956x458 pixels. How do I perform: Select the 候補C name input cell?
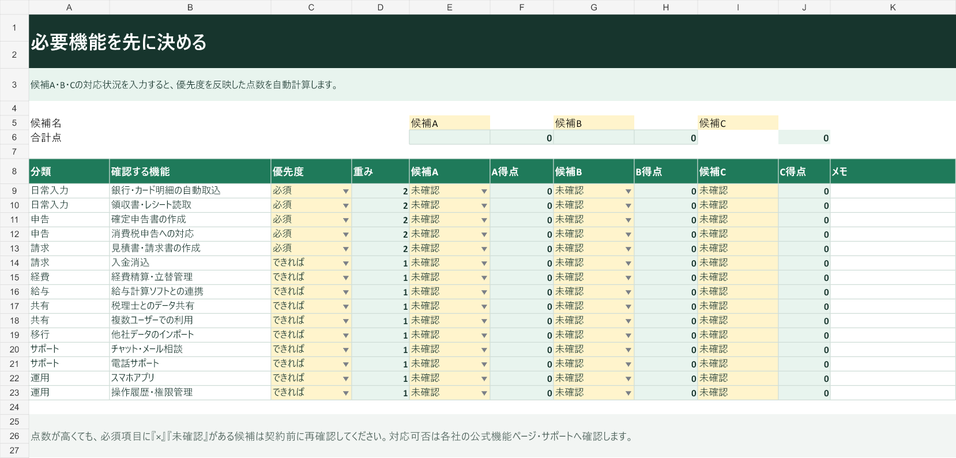pyautogui.click(x=738, y=123)
